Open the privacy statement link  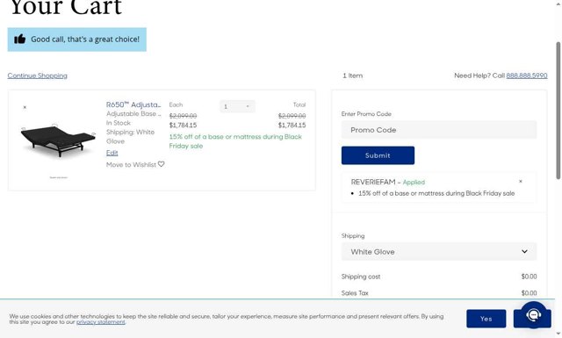point(101,322)
